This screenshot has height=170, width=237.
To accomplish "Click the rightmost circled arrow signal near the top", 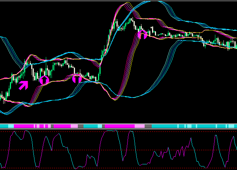I will pos(142,35).
